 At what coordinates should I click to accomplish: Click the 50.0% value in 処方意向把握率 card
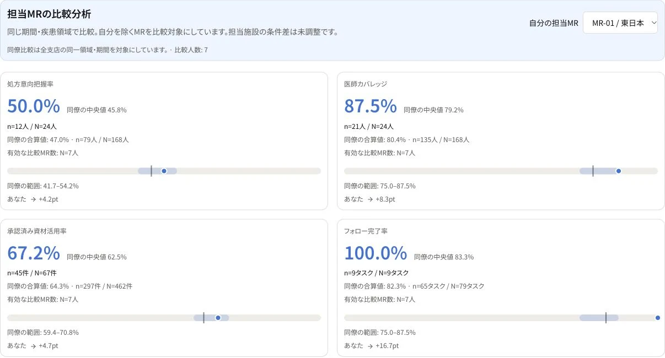(x=33, y=105)
